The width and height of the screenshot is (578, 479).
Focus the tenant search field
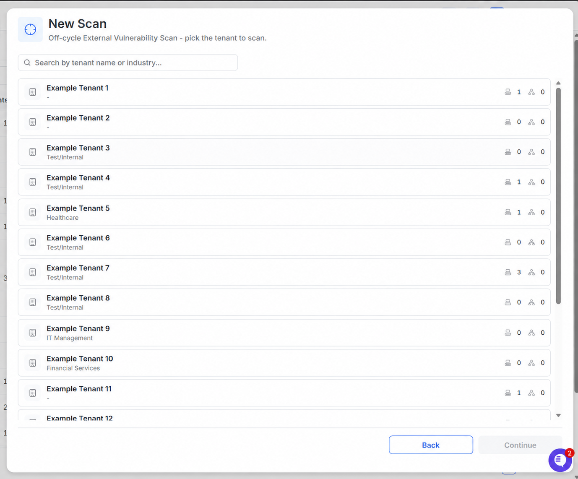point(128,62)
